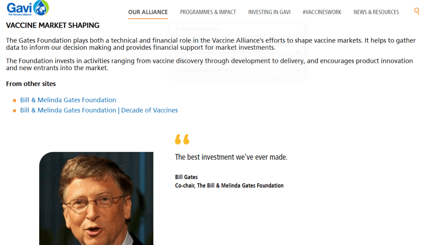Navigate to NEWS & RESOURCES

click(376, 12)
